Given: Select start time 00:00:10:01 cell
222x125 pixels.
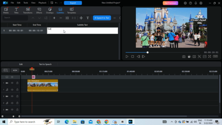Looking at the screenshot, I should click(16, 31).
